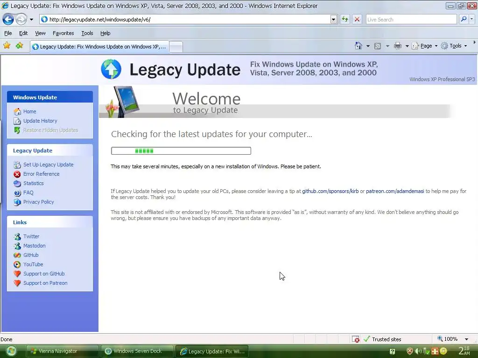Screen dimensions: 478x358
Task: Click the Back navigation arrow
Action: (8, 20)
